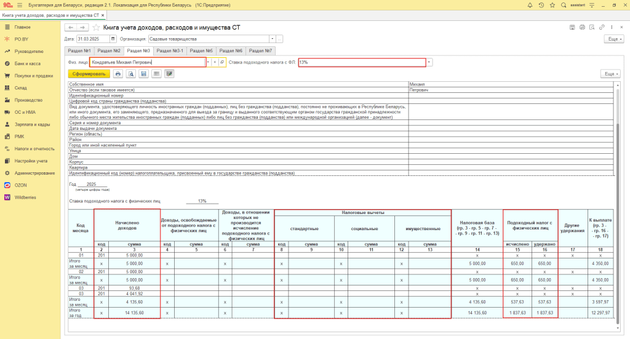
Task: Navigate forward with the right arrow
Action: (82, 27)
